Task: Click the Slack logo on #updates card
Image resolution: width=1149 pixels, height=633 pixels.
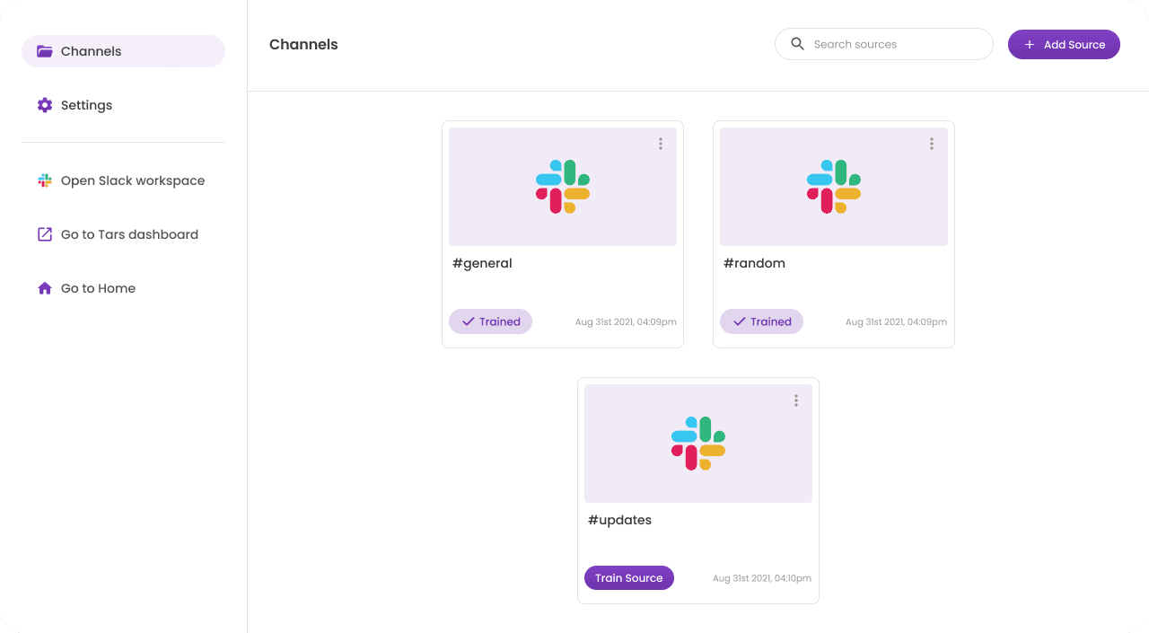Action: (698, 444)
